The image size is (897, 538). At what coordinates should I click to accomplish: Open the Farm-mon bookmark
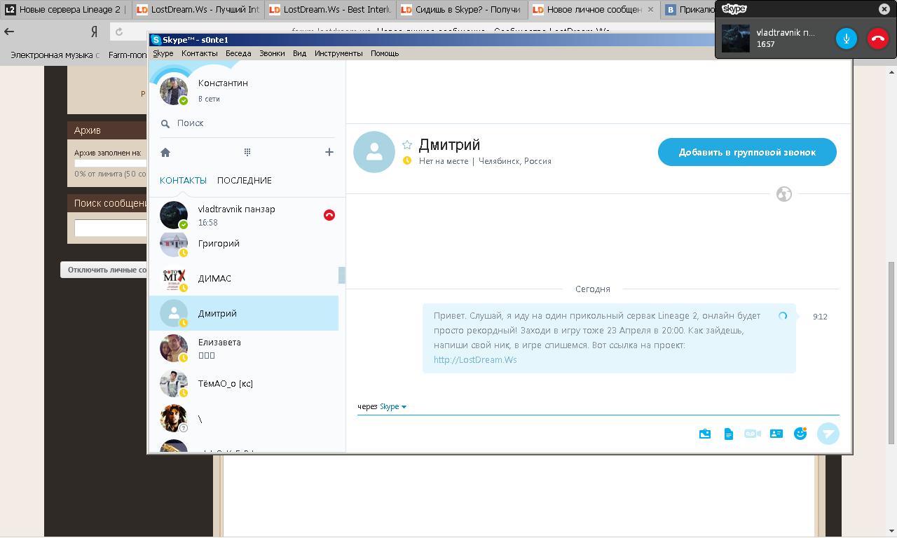click(x=128, y=55)
